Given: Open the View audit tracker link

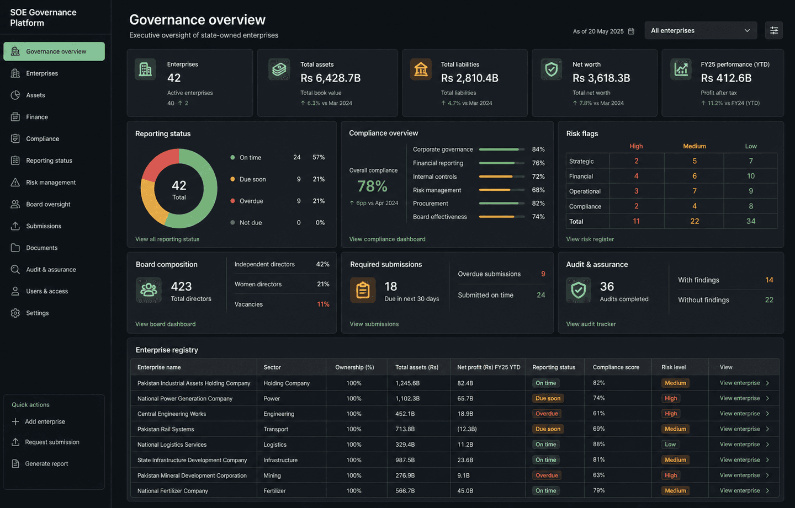Looking at the screenshot, I should pos(591,324).
